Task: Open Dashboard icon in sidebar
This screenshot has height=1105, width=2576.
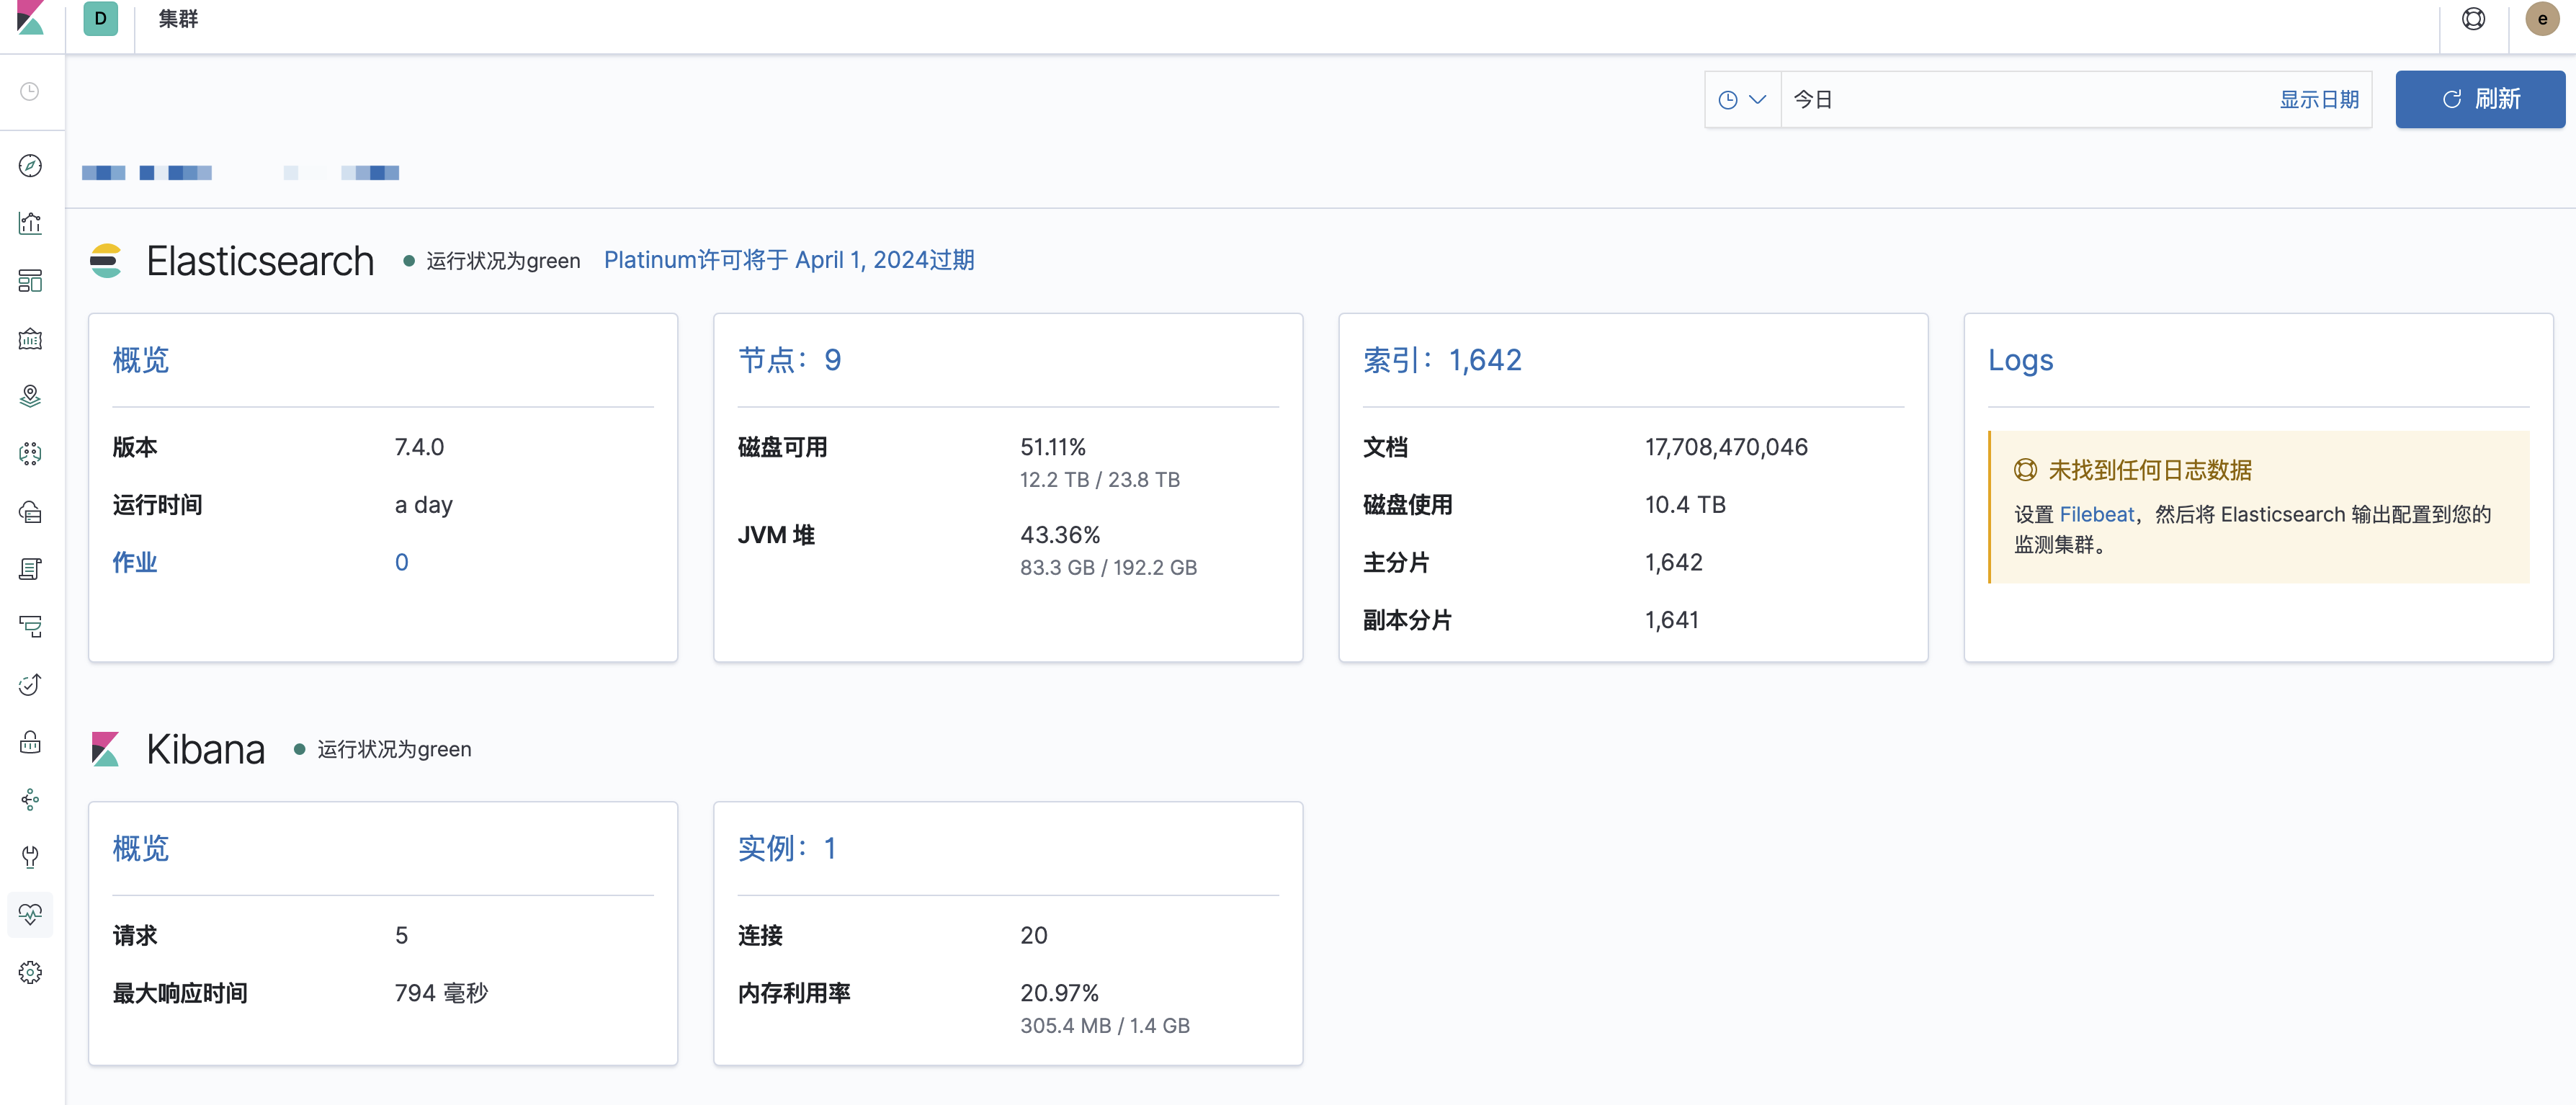Action: 30,281
